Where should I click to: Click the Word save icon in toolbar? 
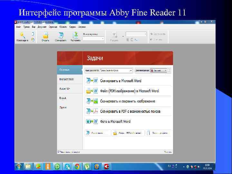(114, 35)
